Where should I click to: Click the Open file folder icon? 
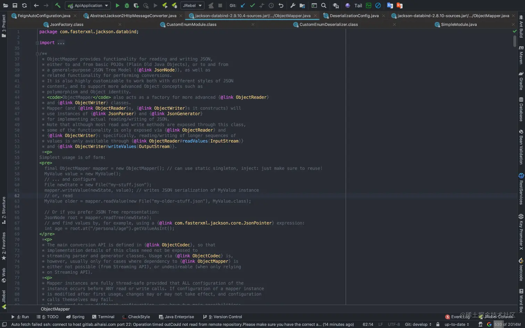5,6
